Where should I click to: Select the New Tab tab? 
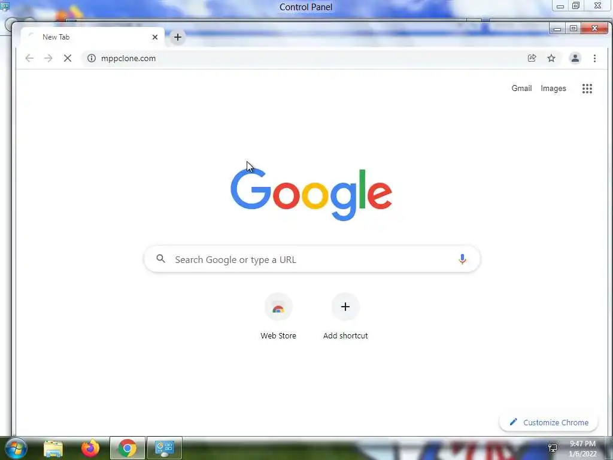pyautogui.click(x=93, y=37)
